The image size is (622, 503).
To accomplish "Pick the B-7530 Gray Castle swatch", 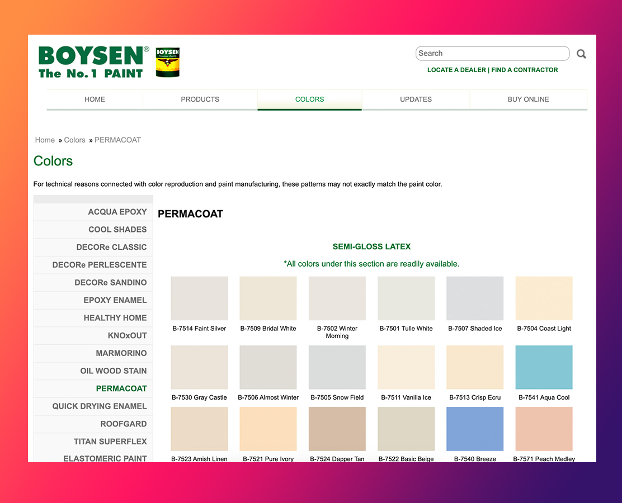I will (199, 367).
